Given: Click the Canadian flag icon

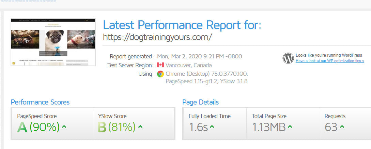Looking at the screenshot, I should click(x=160, y=65).
